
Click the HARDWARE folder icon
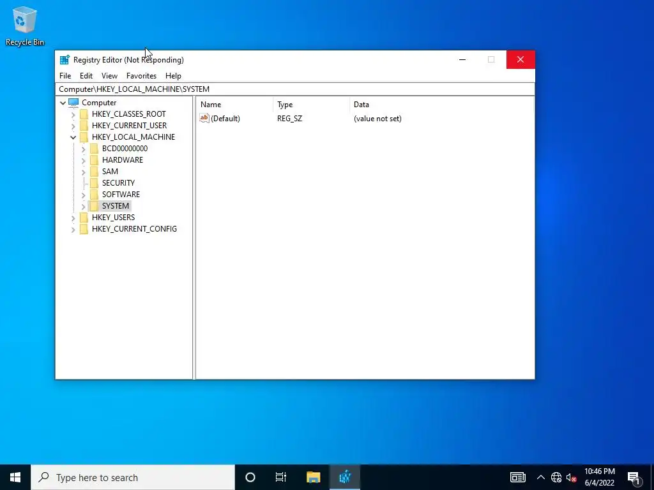coord(95,160)
